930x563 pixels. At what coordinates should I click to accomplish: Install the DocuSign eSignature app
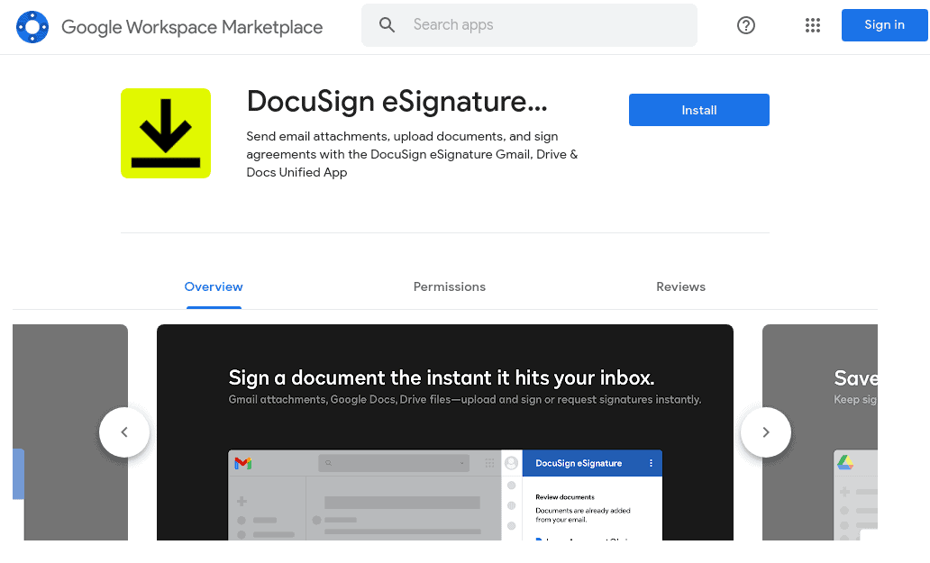click(x=698, y=110)
